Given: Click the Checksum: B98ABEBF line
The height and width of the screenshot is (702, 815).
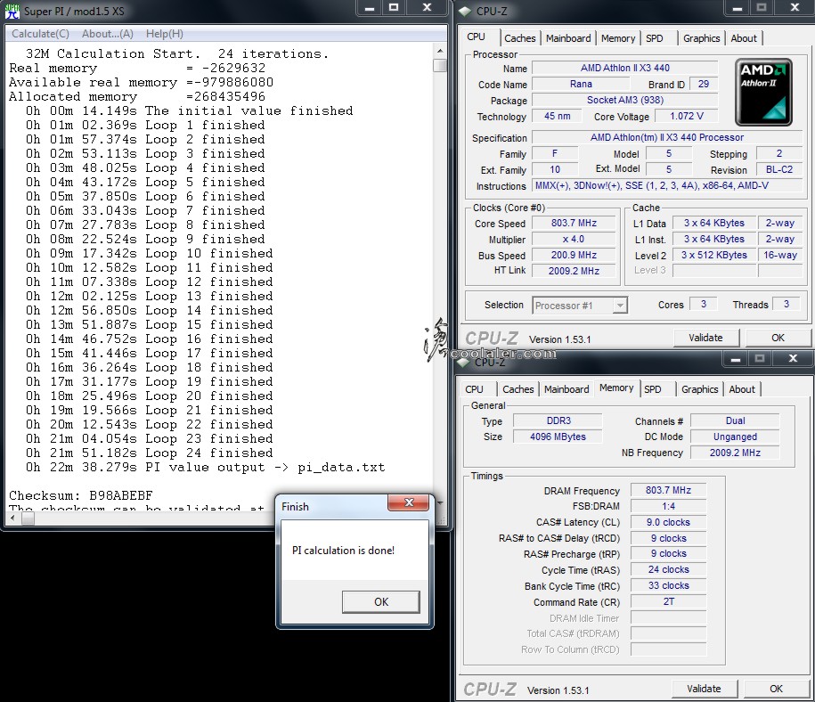Looking at the screenshot, I should pyautogui.click(x=80, y=495).
